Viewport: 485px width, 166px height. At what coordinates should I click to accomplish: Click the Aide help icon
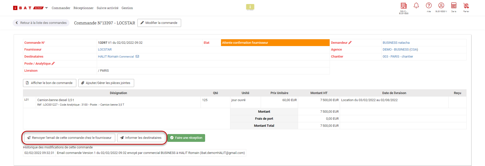click(429, 6)
